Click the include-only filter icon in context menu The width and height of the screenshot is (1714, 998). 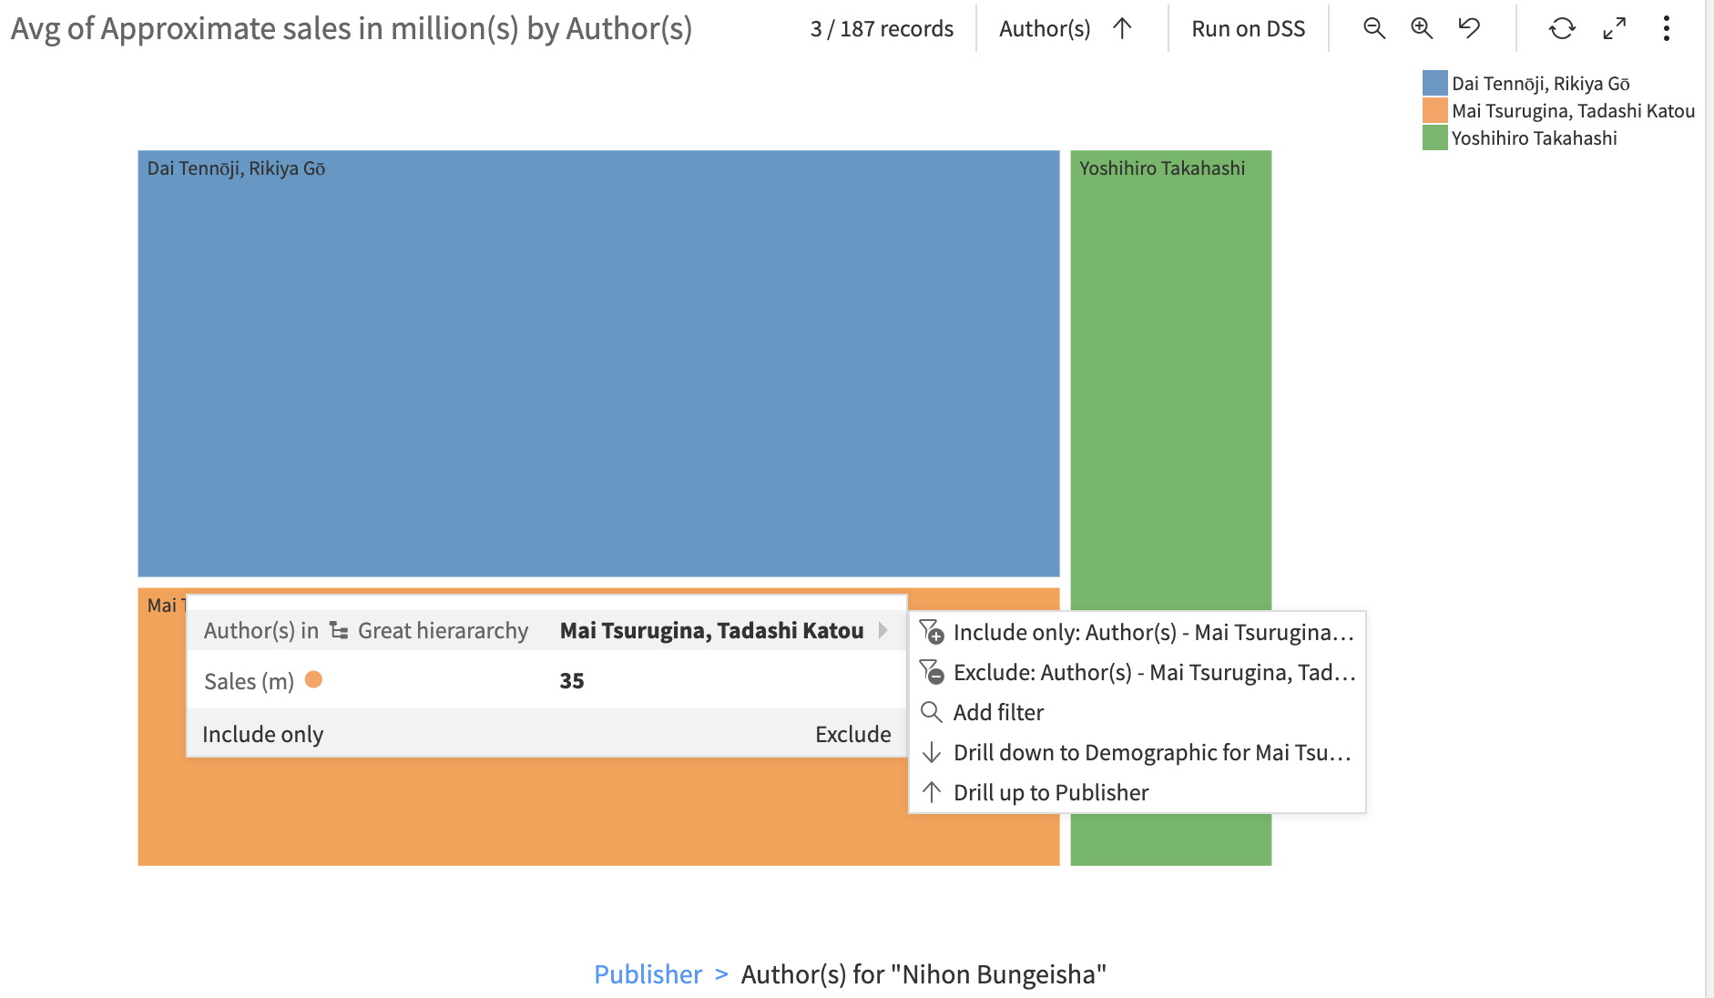coord(931,632)
